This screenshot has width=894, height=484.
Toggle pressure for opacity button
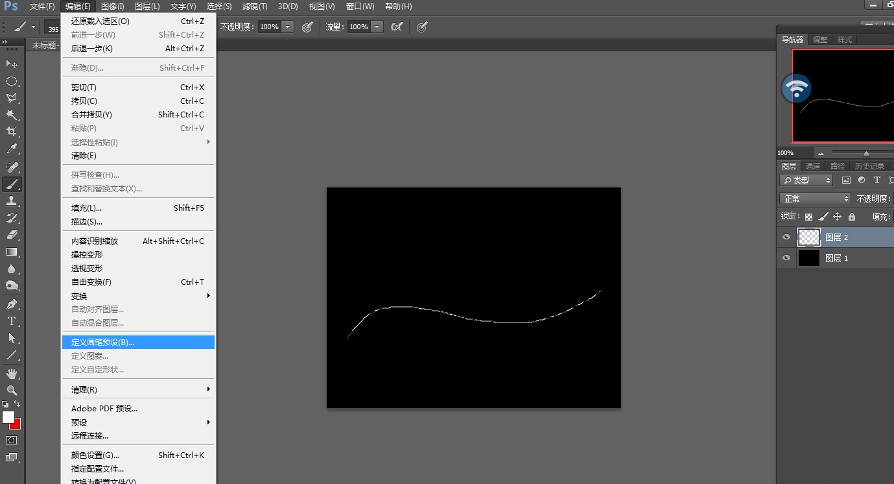308,27
